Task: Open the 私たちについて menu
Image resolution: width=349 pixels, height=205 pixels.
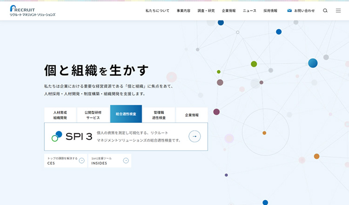Action: tap(157, 11)
